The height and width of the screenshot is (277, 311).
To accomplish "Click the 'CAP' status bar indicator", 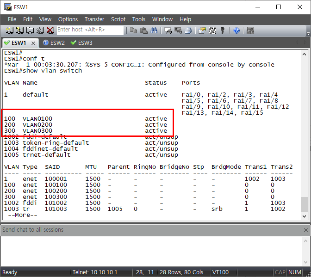I will [x=280, y=272].
